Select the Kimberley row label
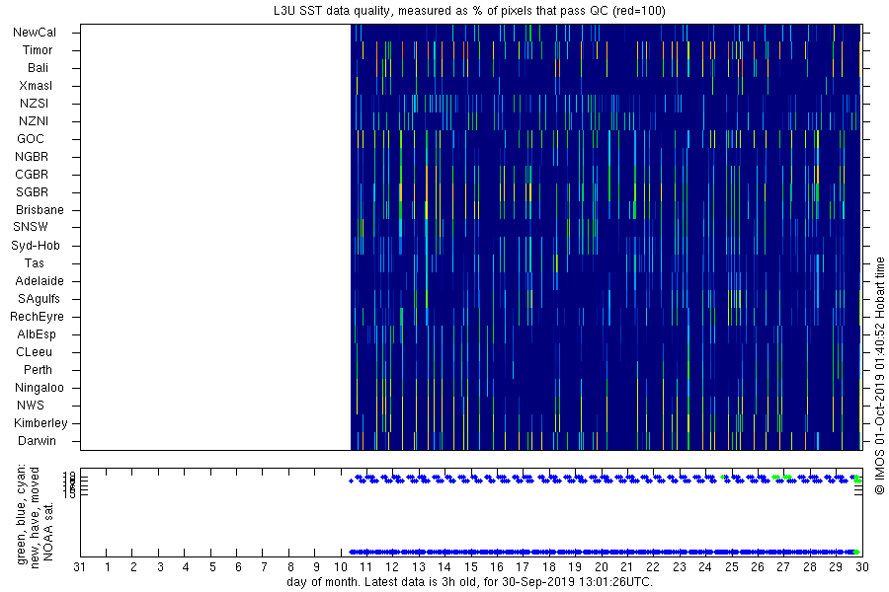The image size is (889, 592). point(40,422)
